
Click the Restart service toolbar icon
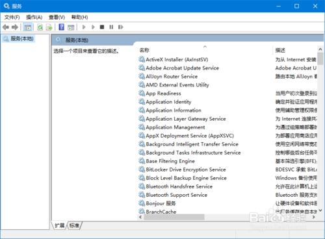pyautogui.click(x=121, y=27)
